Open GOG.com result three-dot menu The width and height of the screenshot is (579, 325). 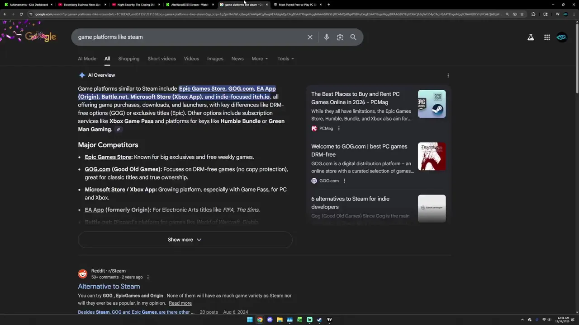[x=344, y=181]
